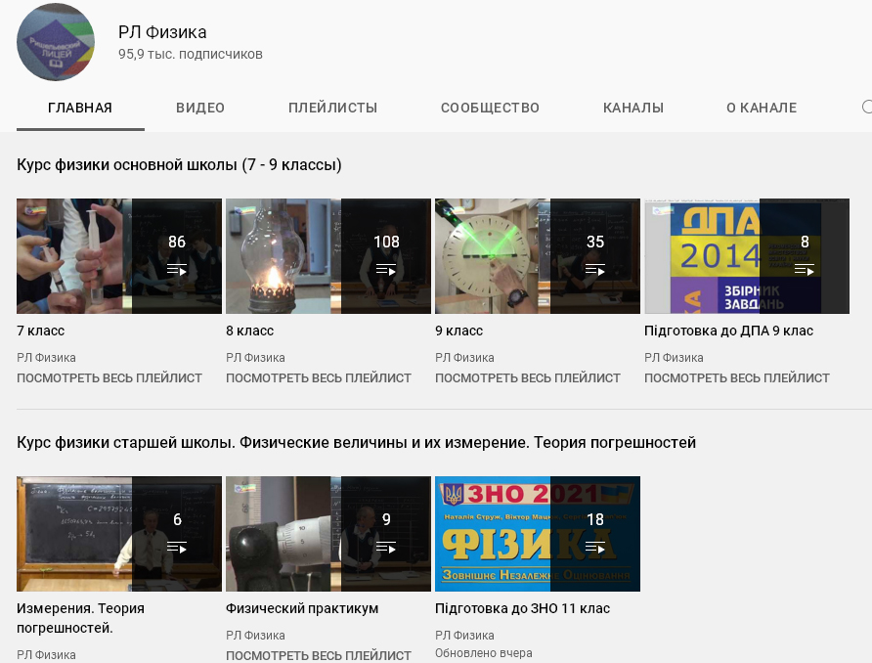The height and width of the screenshot is (663, 872).
Task: Click the Підготовка до ЗНО 11 клас title
Action: [x=522, y=608]
